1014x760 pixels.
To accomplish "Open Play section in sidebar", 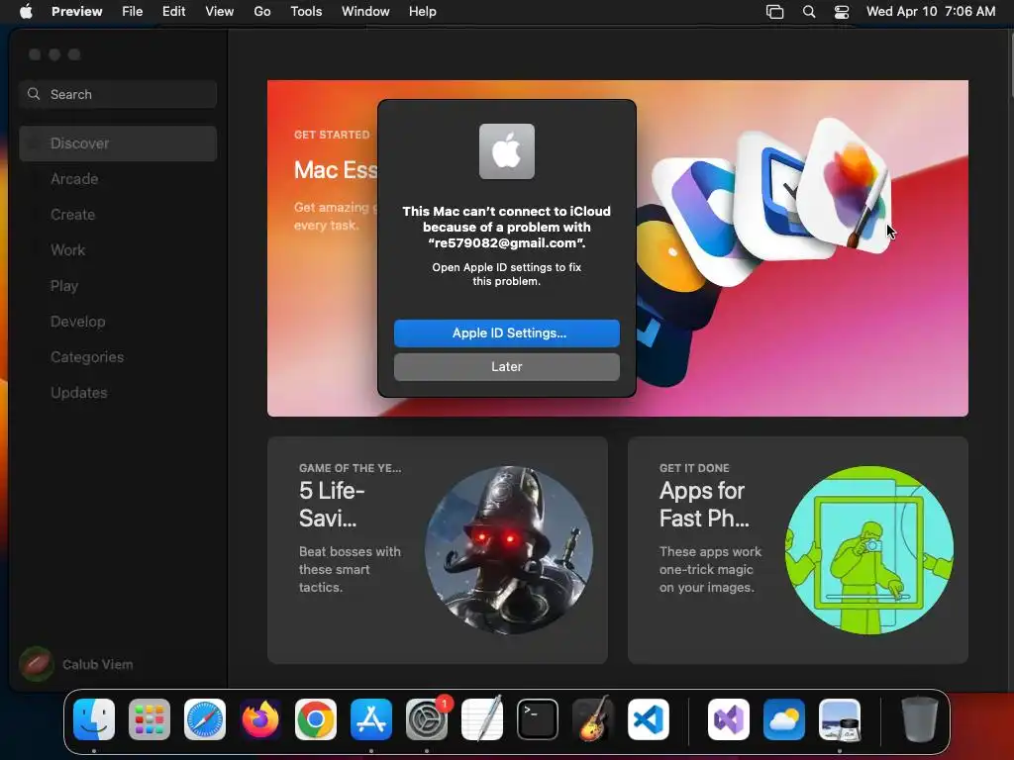I will coord(118,286).
